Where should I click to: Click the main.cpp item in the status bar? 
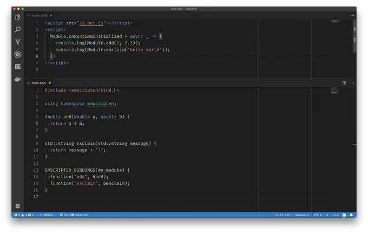coord(80,215)
